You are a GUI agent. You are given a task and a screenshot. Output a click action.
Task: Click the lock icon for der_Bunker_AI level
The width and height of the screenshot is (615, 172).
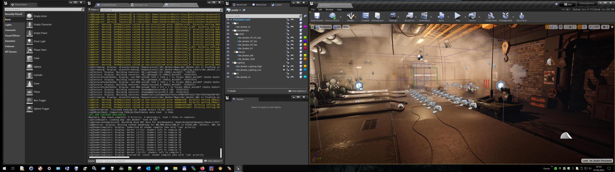[288, 27]
